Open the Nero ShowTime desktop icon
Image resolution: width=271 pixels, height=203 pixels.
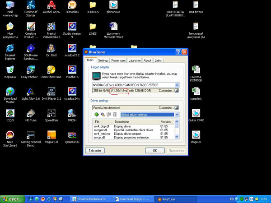coord(51,70)
